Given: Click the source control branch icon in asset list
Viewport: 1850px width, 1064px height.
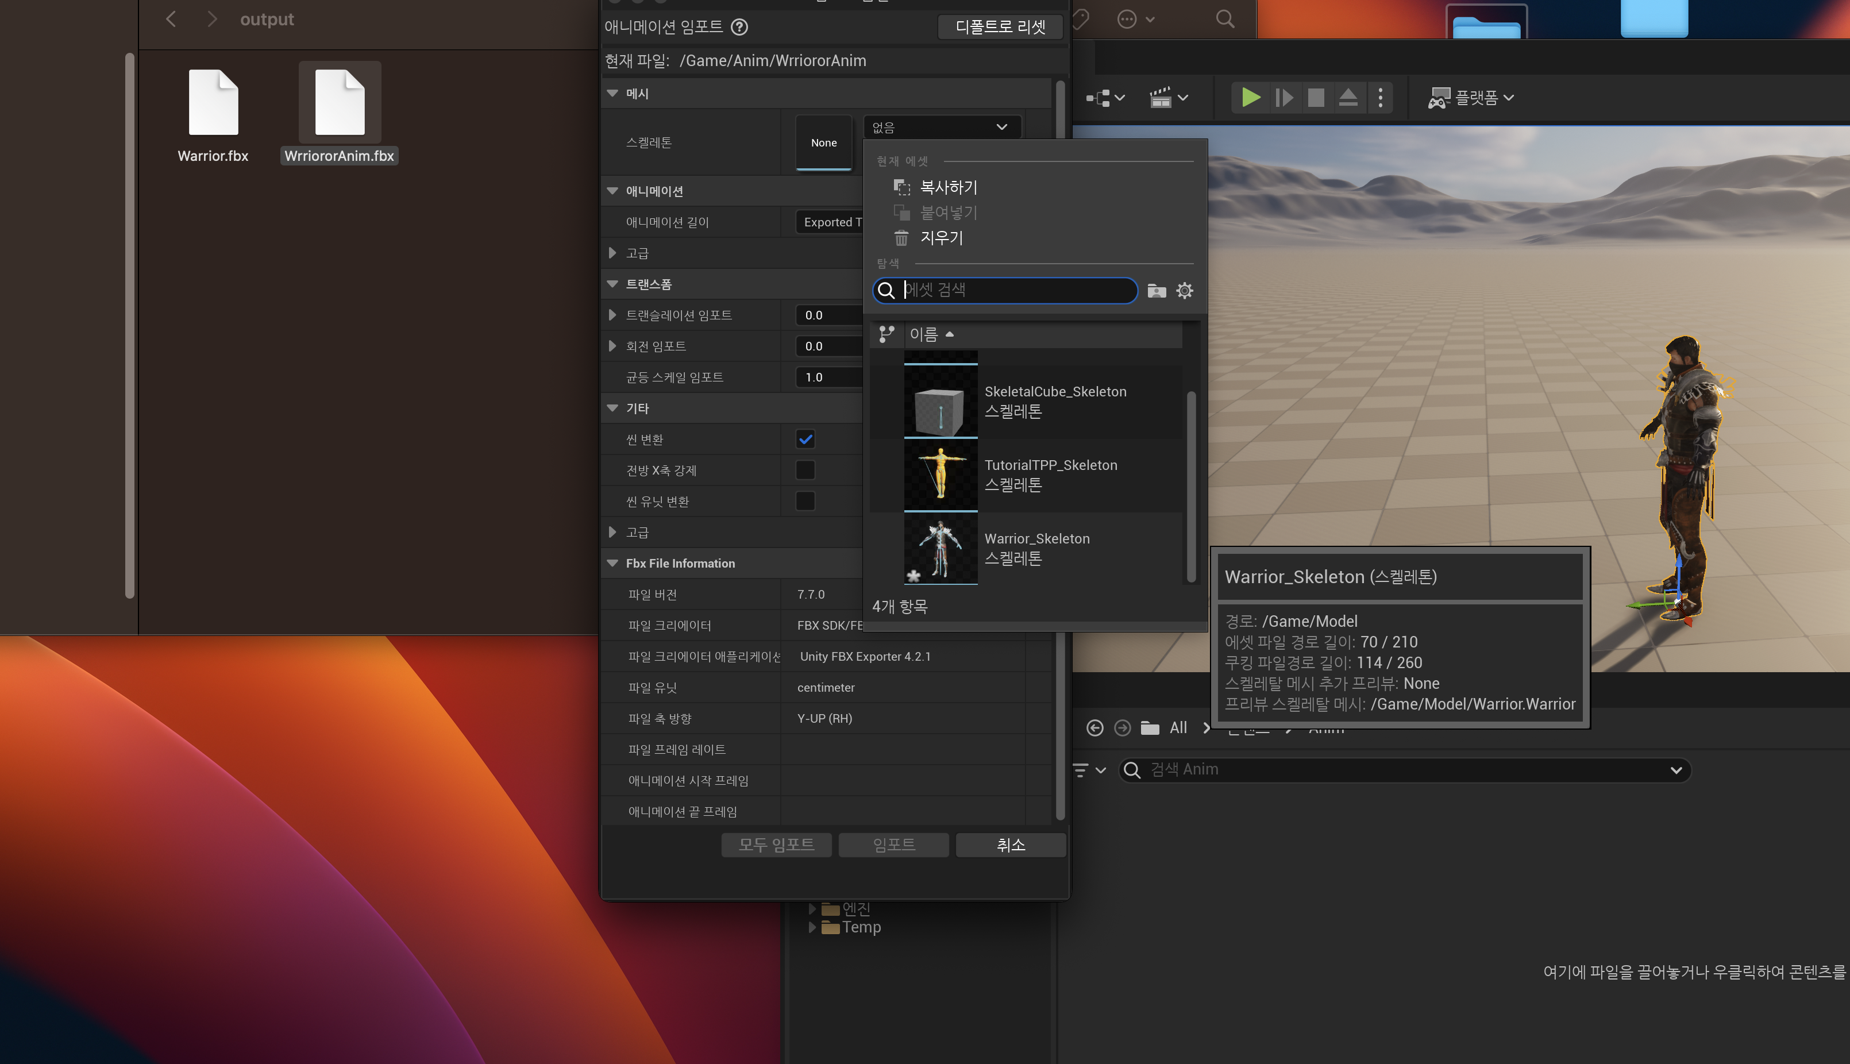Looking at the screenshot, I should (887, 335).
